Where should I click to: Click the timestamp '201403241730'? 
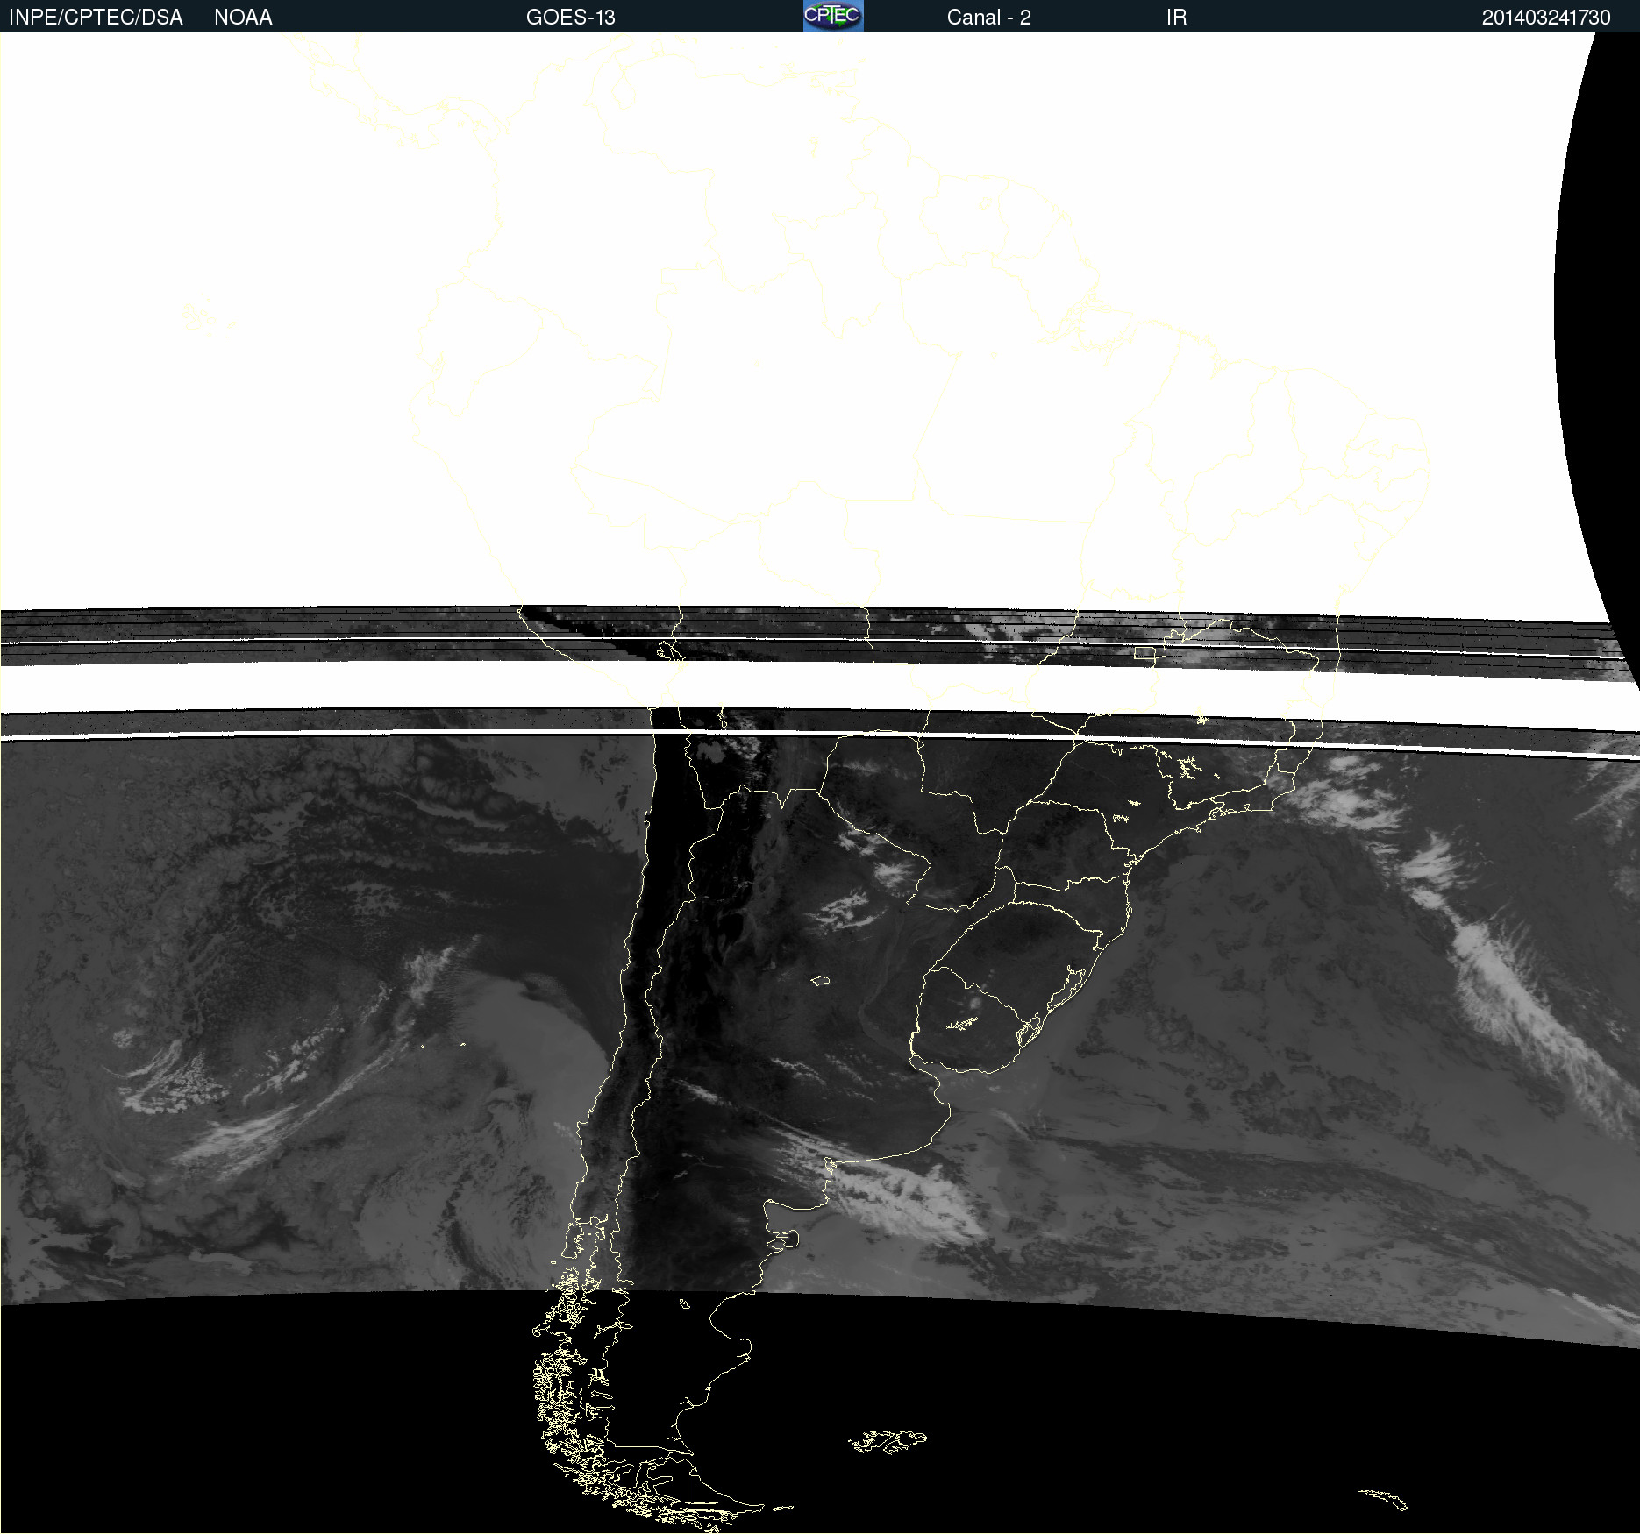[1545, 18]
